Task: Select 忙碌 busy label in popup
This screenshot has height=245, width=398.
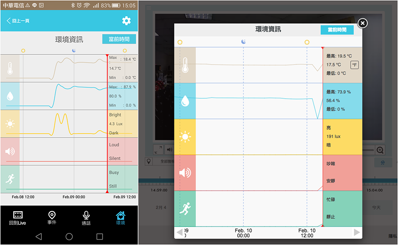Action: [x=330, y=200]
